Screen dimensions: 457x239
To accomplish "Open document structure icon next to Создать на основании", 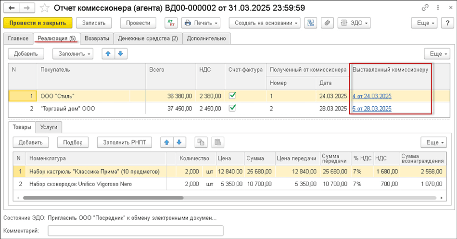I will pyautogui.click(x=311, y=23).
